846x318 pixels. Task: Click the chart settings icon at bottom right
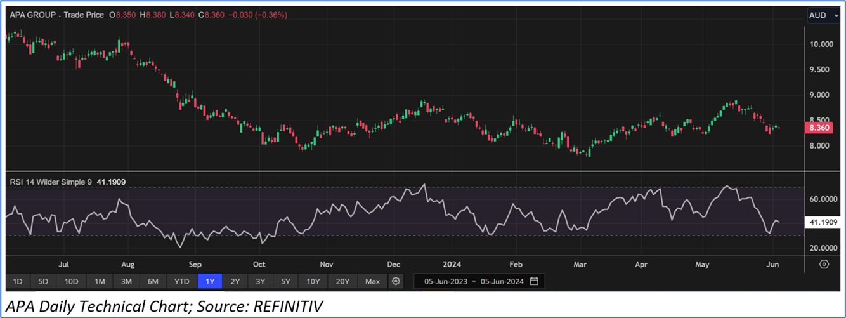coord(824,264)
